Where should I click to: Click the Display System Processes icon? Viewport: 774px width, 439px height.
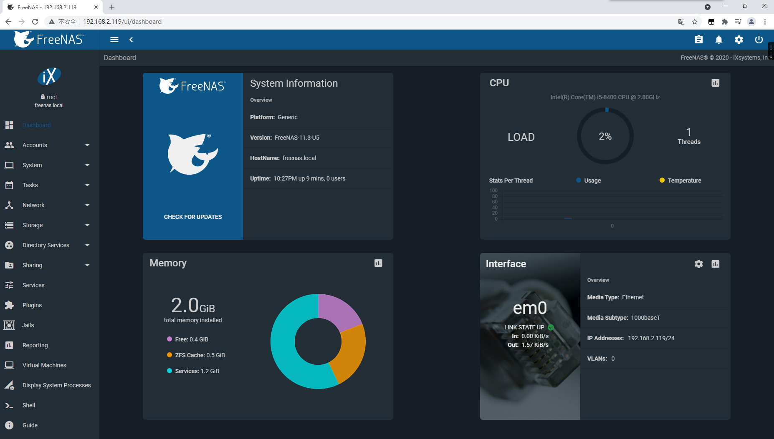coord(9,385)
